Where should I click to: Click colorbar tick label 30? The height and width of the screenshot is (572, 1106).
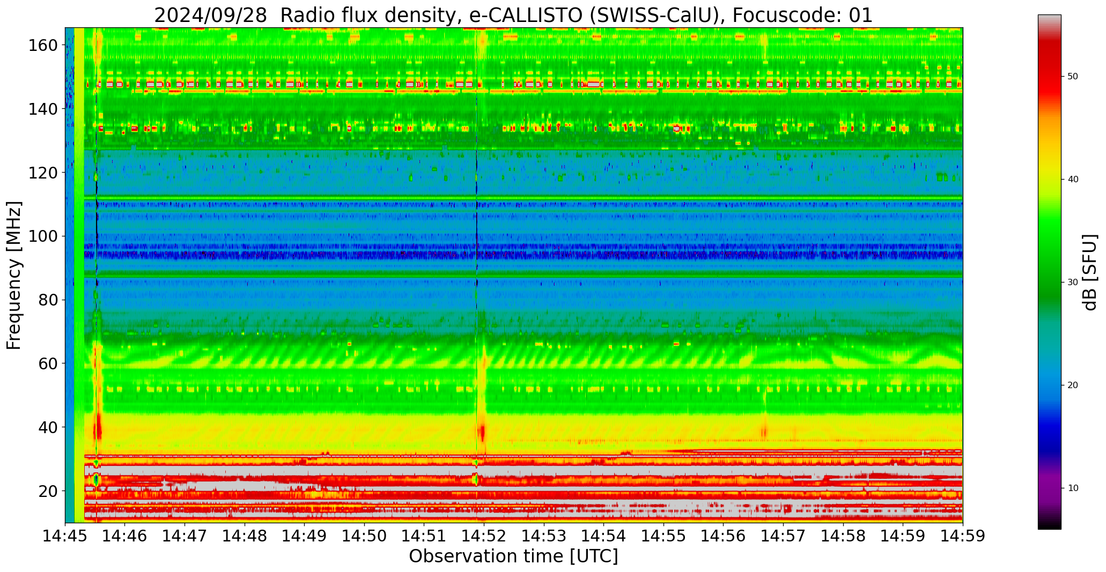click(x=1073, y=282)
